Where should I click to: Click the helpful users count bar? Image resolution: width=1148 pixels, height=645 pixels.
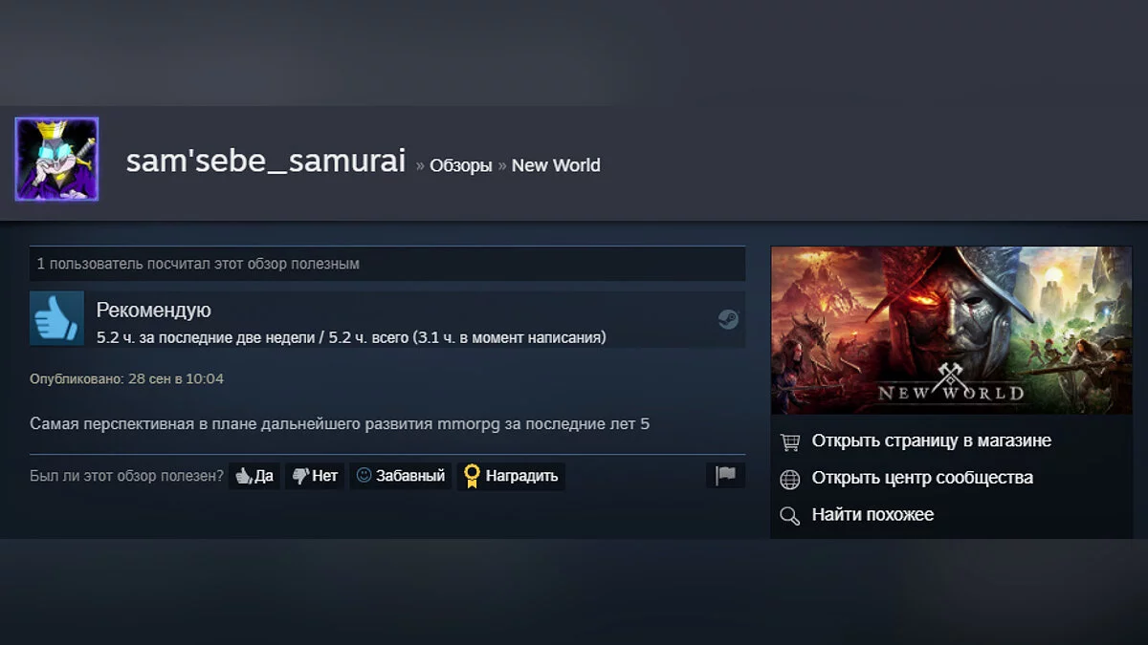click(x=387, y=264)
